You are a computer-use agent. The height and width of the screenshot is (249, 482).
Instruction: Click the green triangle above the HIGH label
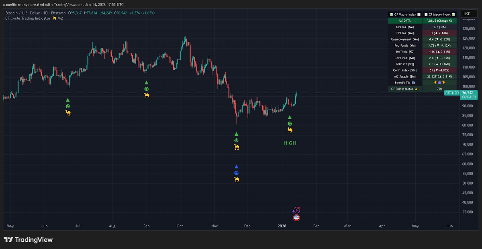pyautogui.click(x=290, y=117)
